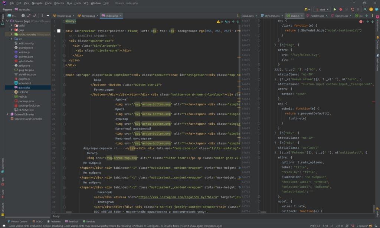Screen dimensions: 380x228
Task: Select gulpfile.js in the project tree
Action: 24,79
